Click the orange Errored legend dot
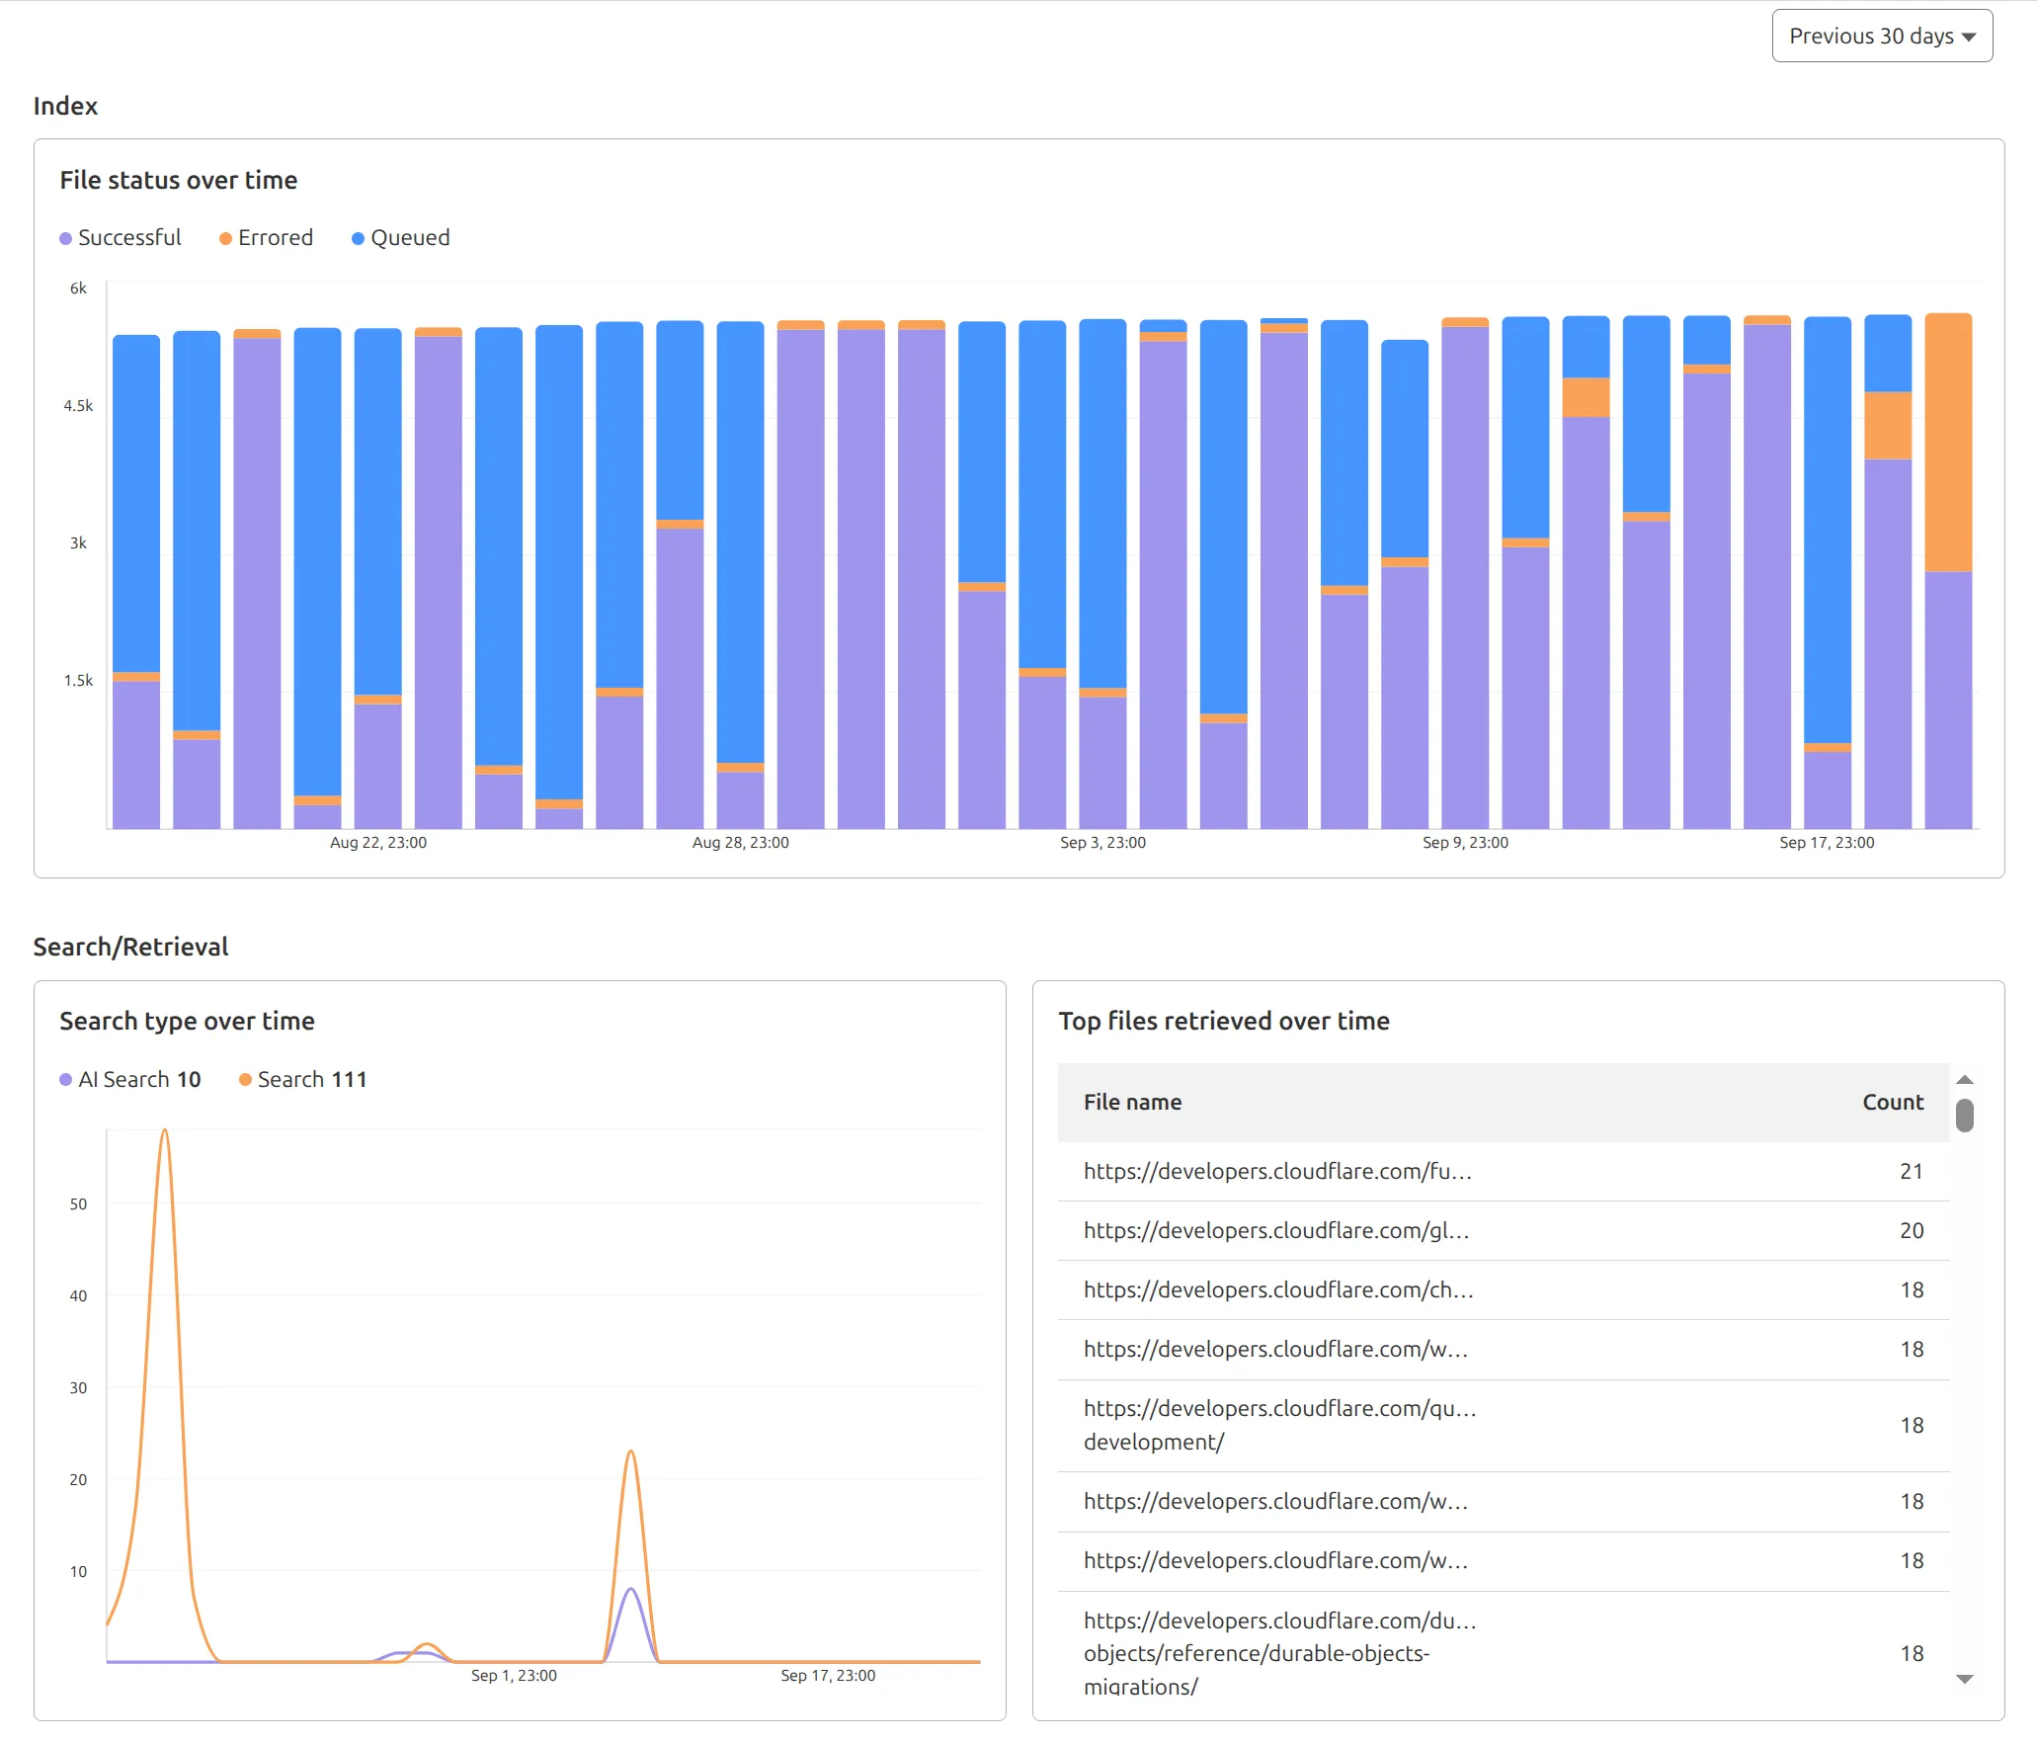The image size is (2037, 1744). point(225,237)
